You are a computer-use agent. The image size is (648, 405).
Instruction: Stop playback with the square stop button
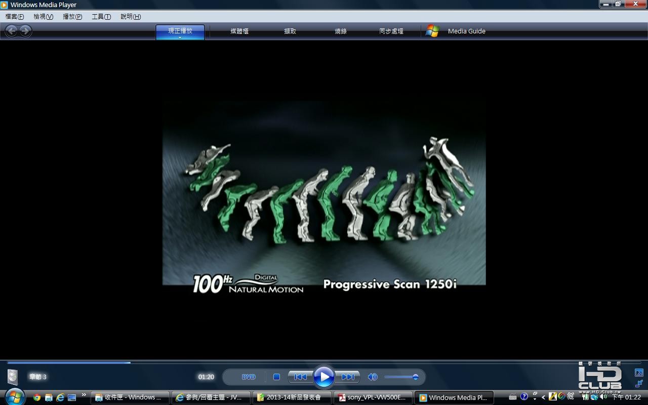276,377
